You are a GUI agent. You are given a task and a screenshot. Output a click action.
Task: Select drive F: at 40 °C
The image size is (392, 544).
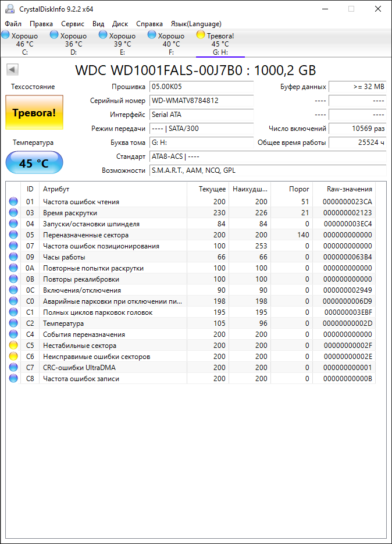[x=172, y=44]
